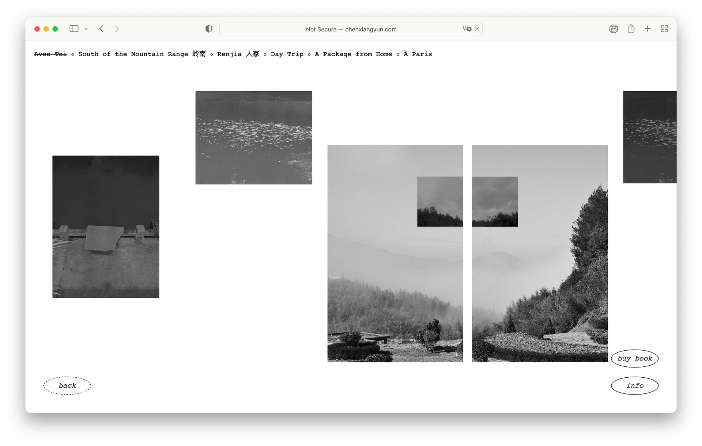Image resolution: width=702 pixels, height=446 pixels.
Task: Open South of the Mountain Range 岭南
Action: coord(142,54)
